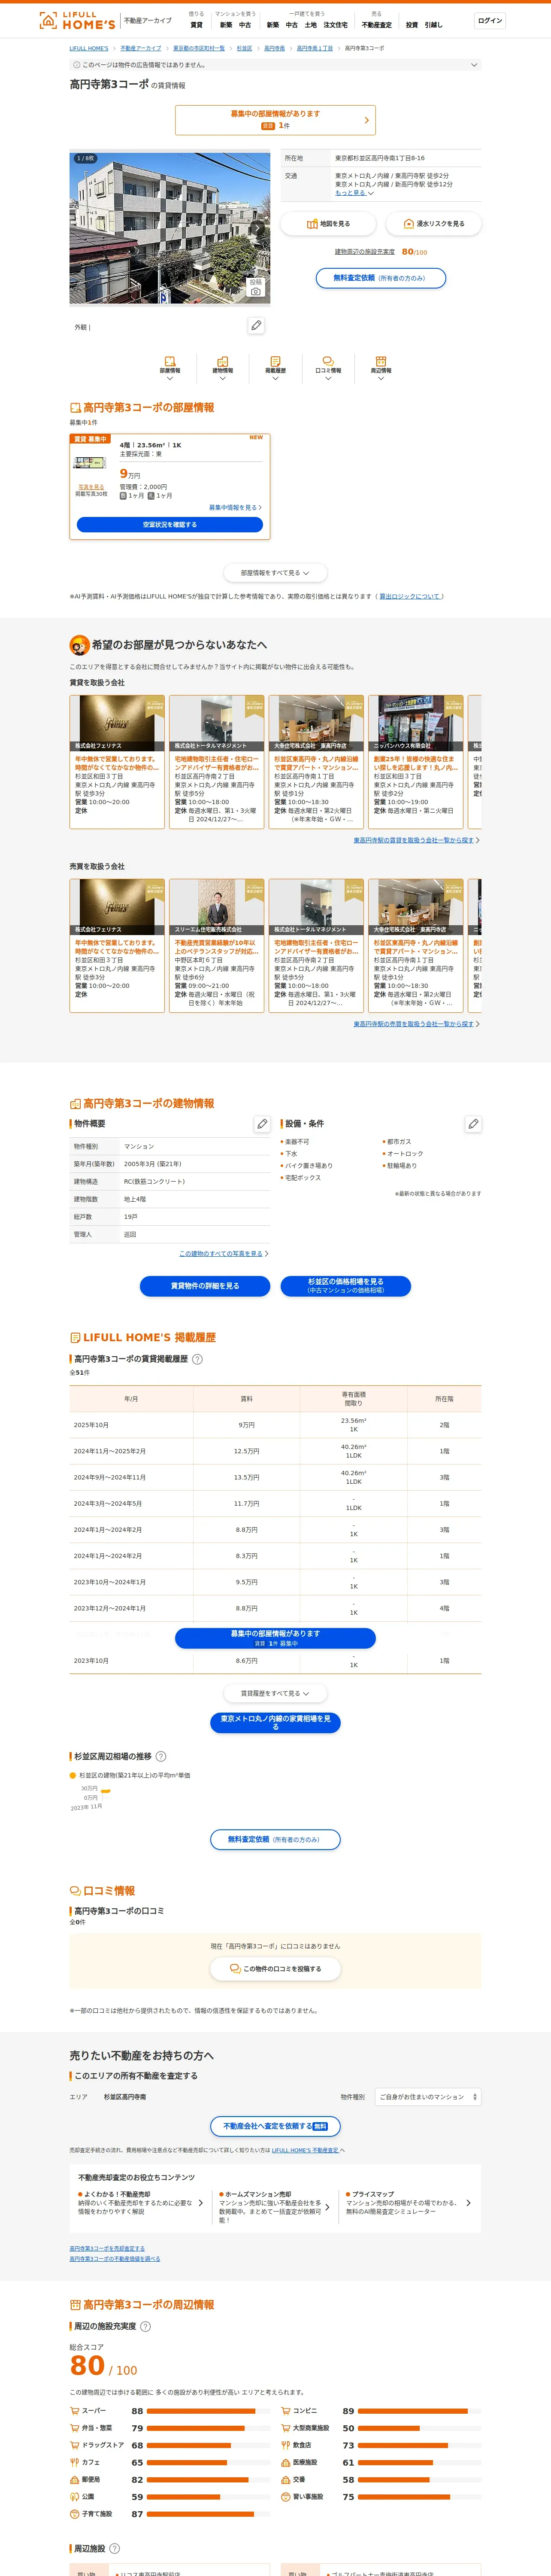
Task: Expand 賃貸履歴をすべて見る
Action: [275, 1693]
